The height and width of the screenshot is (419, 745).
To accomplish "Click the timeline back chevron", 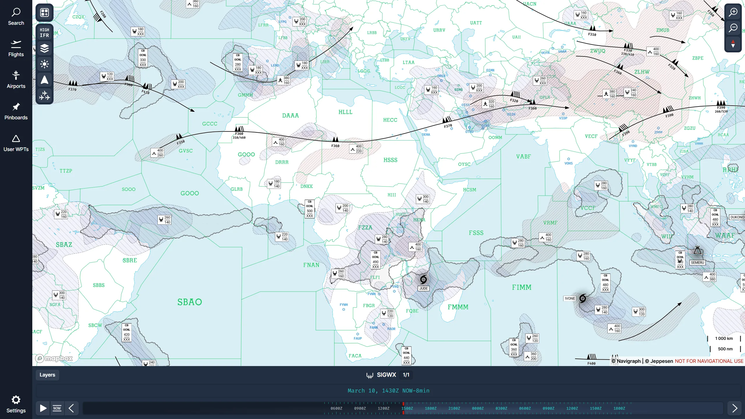I will point(72,408).
